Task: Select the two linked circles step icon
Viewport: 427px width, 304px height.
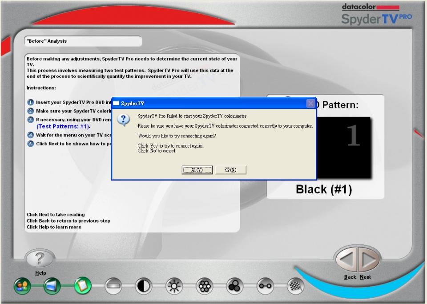Action: (x=265, y=287)
